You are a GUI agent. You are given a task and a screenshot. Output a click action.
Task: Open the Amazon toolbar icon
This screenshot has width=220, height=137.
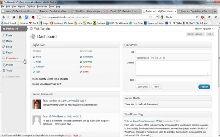20,17
